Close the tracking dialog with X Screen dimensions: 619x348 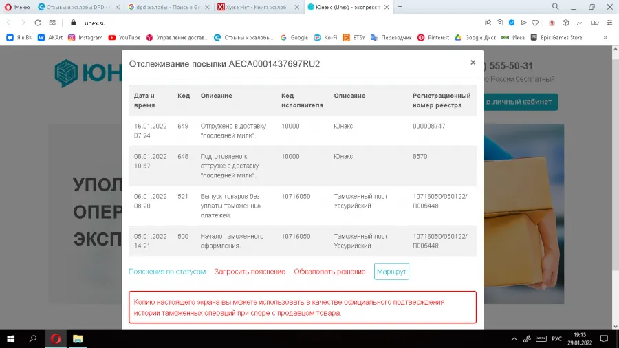point(473,63)
